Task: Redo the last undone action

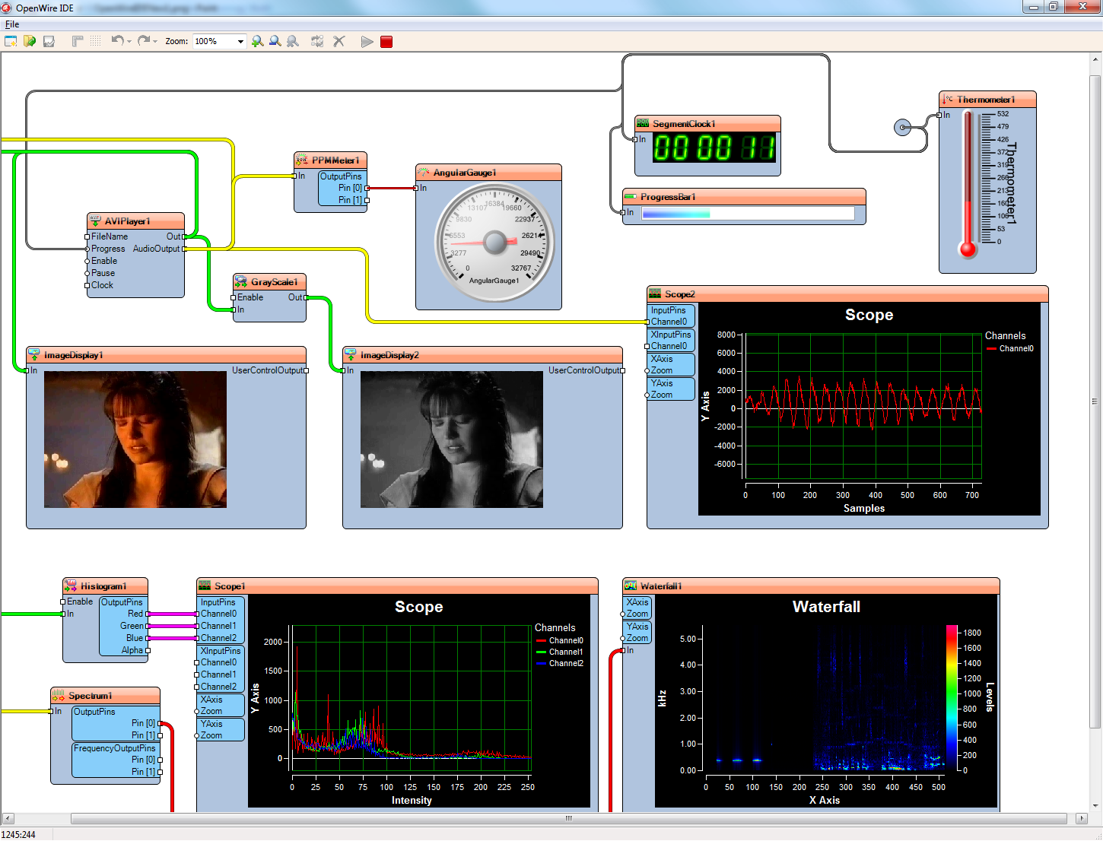Action: click(x=143, y=41)
